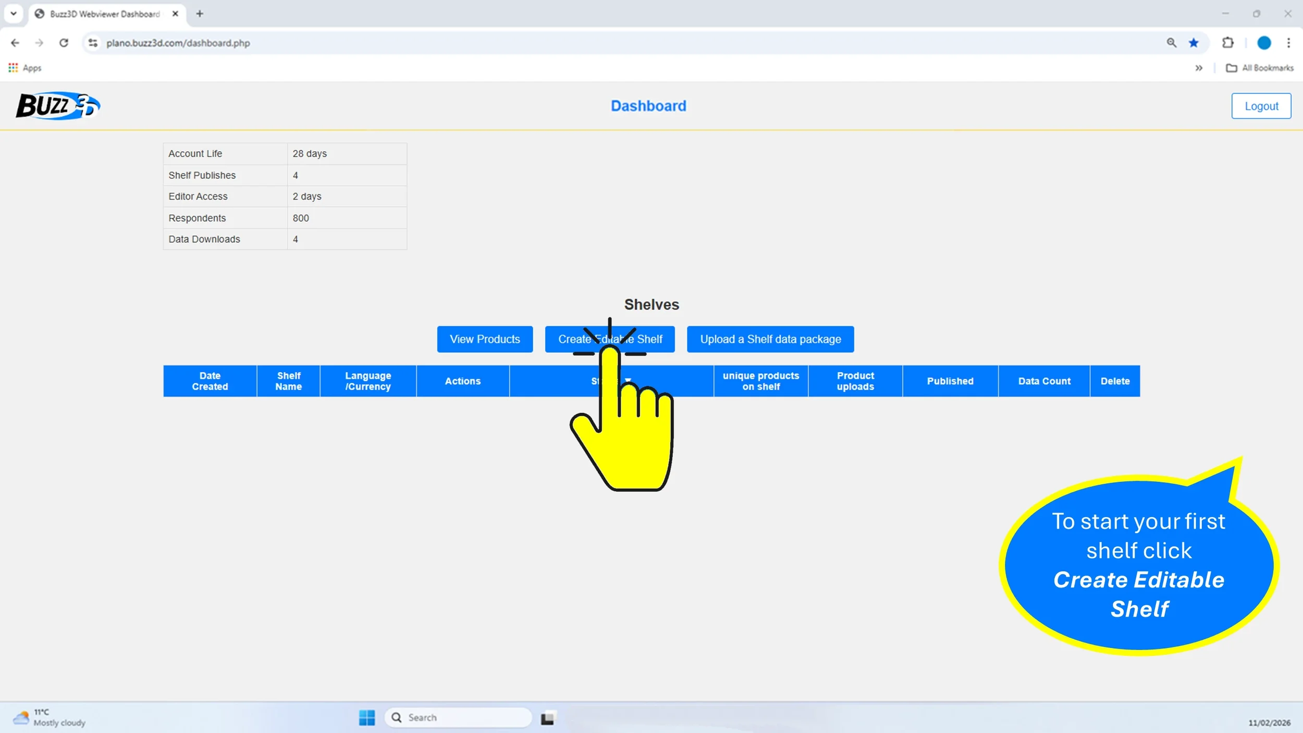The width and height of the screenshot is (1303, 733).
Task: Open the browser Extensions puzzle icon
Action: pos(1228,43)
